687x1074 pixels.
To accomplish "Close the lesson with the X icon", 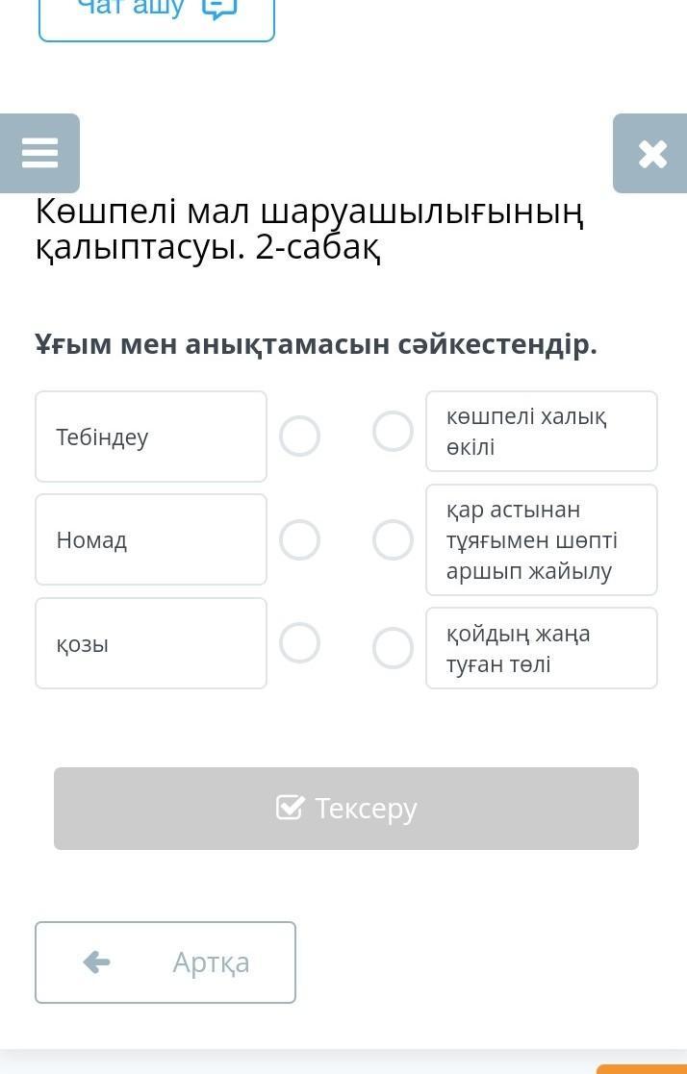I will pos(651,154).
